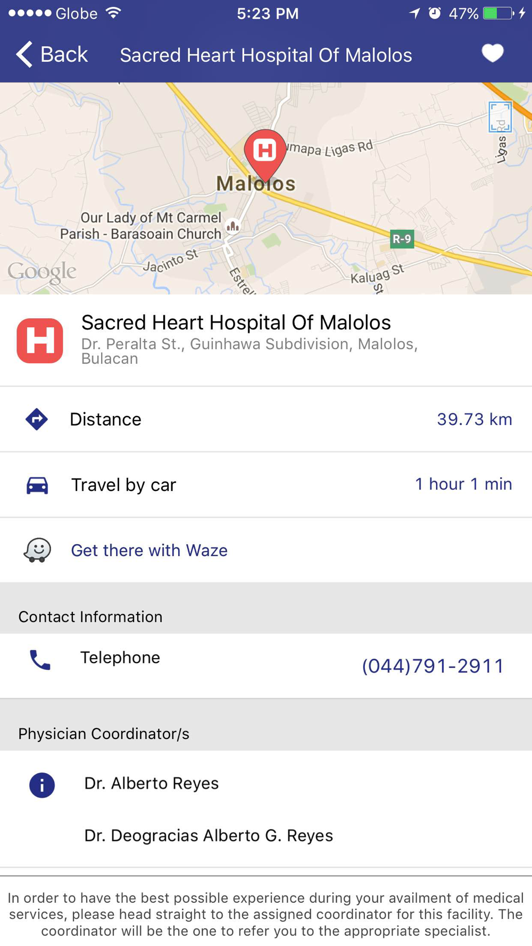
Task: Tap the 39.73 km distance value
Action: (x=475, y=419)
